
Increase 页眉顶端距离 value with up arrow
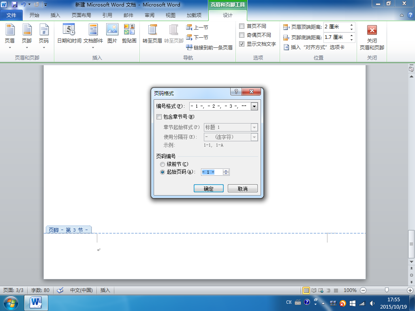[351, 25]
